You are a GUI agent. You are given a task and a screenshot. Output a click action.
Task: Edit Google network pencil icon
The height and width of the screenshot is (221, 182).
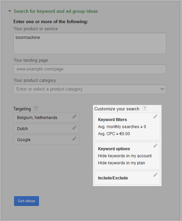(x=75, y=139)
